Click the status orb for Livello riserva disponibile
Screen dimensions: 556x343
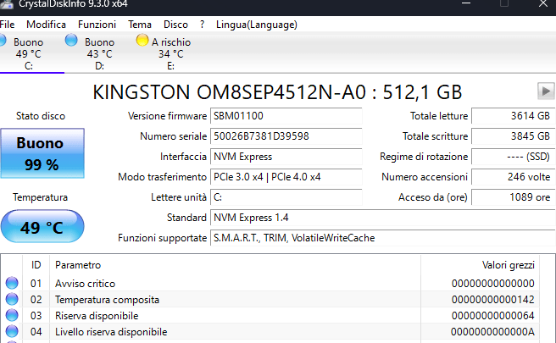12,332
